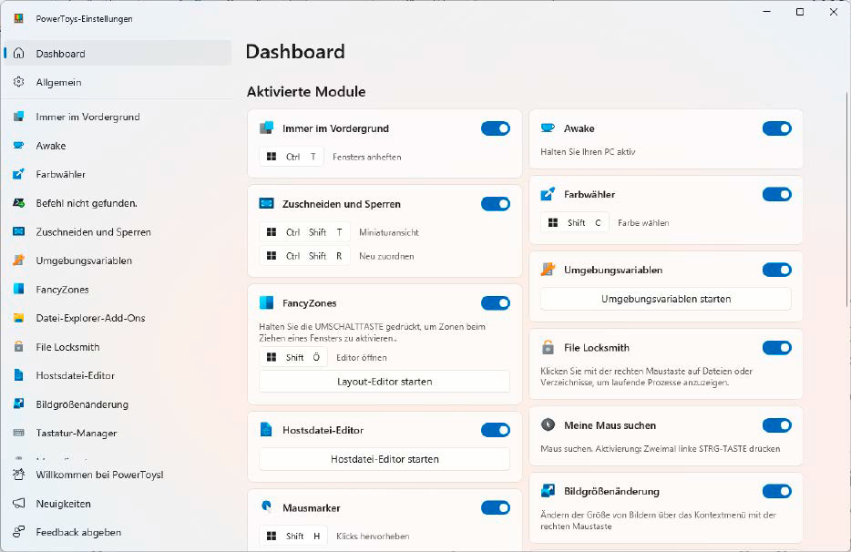Click the Willkommen bei PowerToys icon
The width and height of the screenshot is (851, 552).
pyautogui.click(x=19, y=475)
